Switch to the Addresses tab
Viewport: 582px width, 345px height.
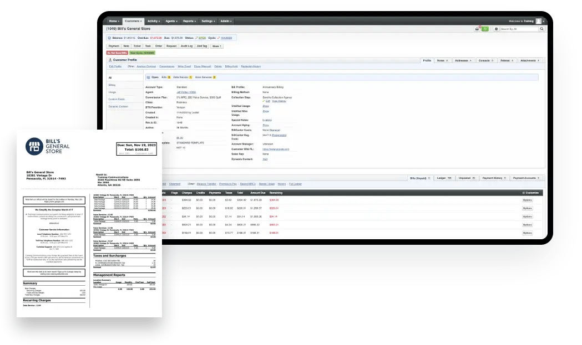(463, 60)
